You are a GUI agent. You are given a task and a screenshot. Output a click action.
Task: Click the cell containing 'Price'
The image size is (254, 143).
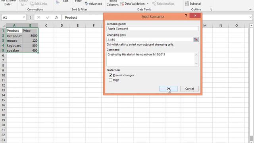30,31
